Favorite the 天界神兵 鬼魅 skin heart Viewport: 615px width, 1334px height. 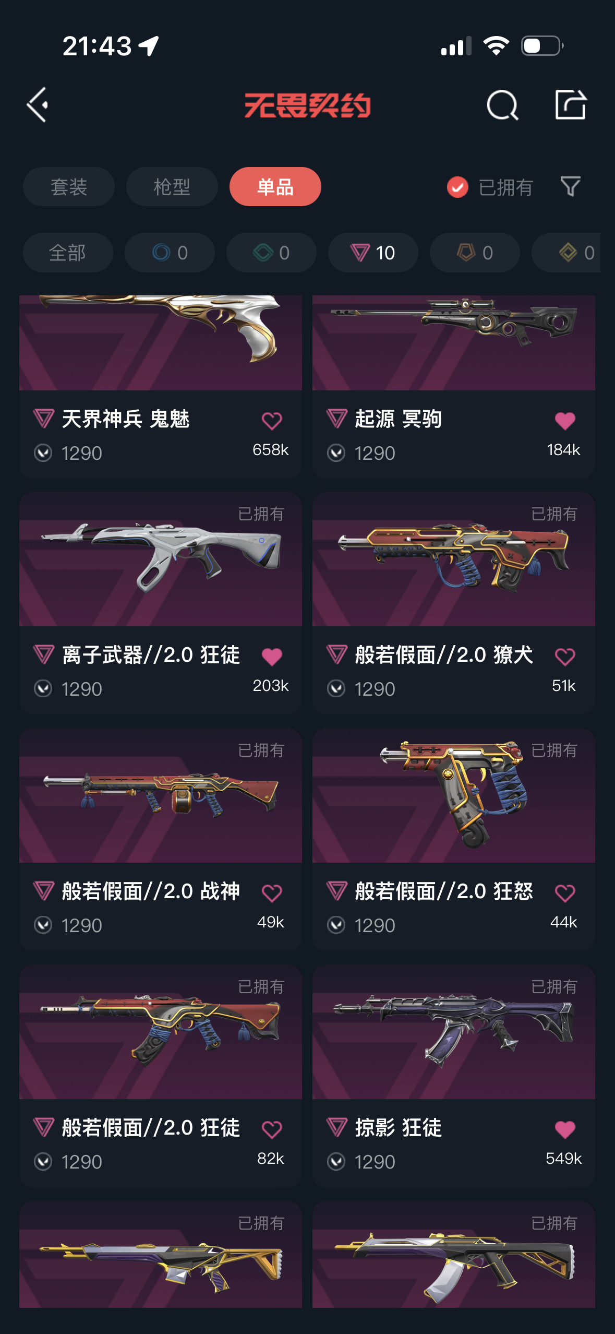[272, 421]
